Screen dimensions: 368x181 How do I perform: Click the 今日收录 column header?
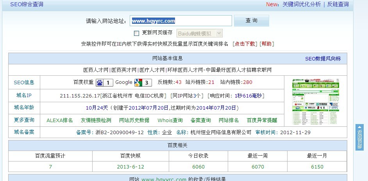pyautogui.click(x=198, y=156)
